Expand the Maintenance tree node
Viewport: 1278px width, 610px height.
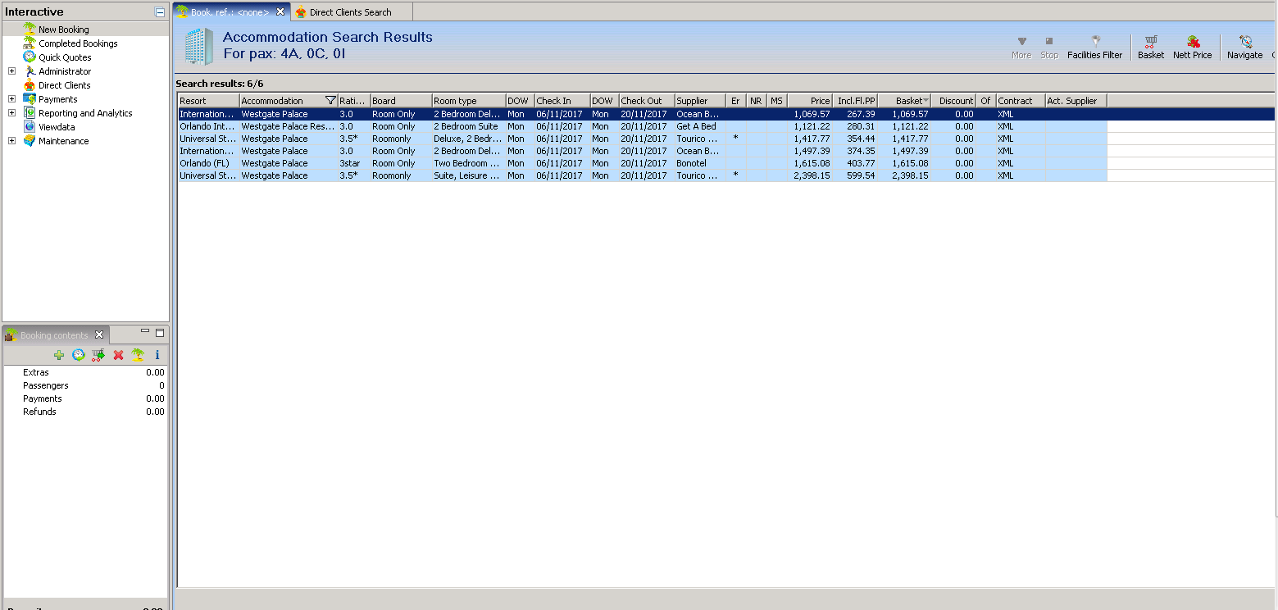(11, 141)
